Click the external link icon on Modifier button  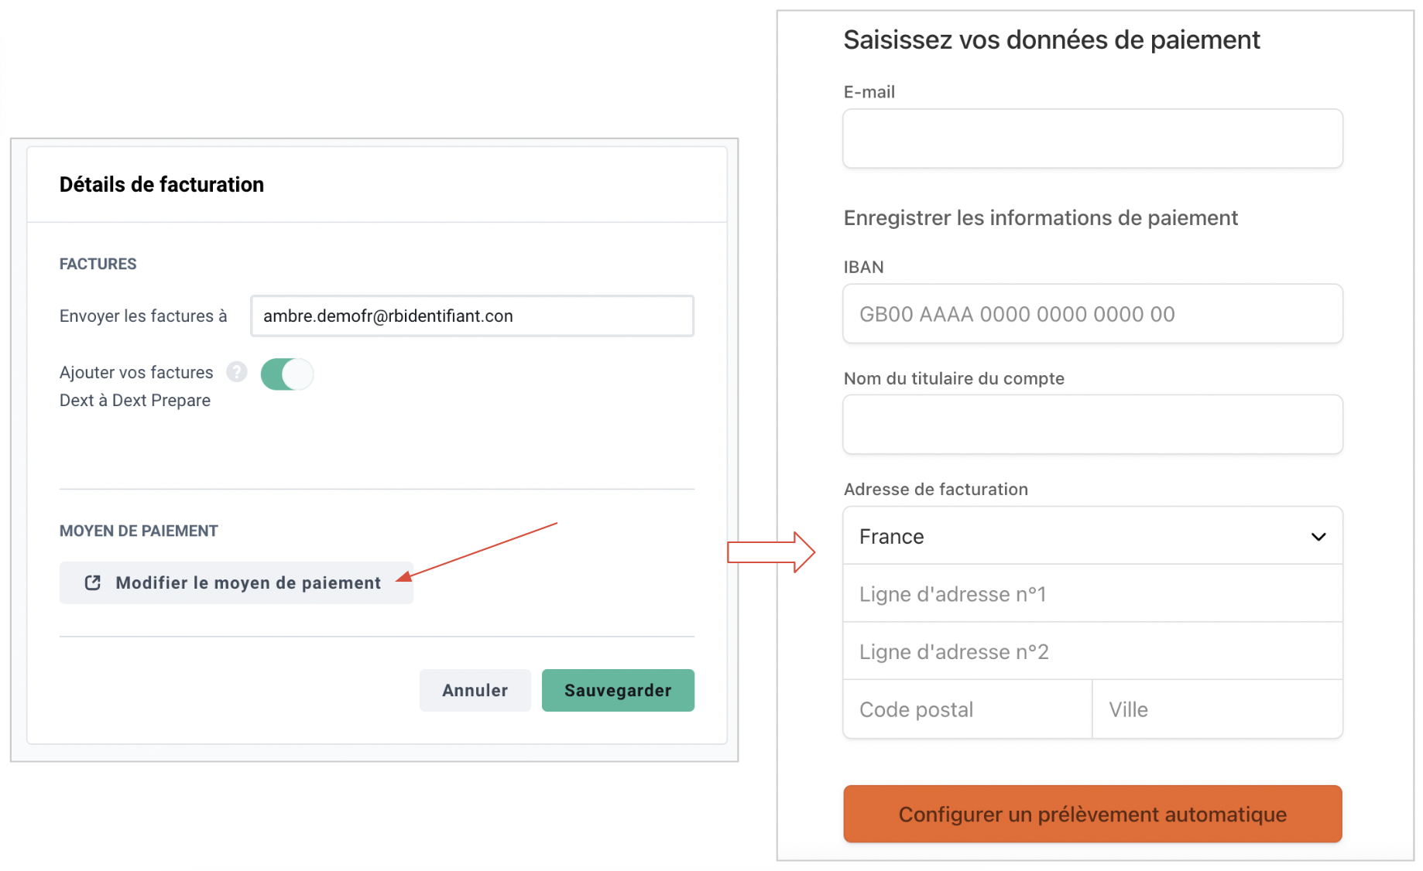click(x=93, y=582)
